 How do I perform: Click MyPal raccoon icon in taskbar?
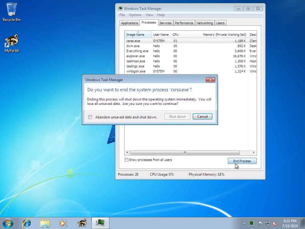82,223
